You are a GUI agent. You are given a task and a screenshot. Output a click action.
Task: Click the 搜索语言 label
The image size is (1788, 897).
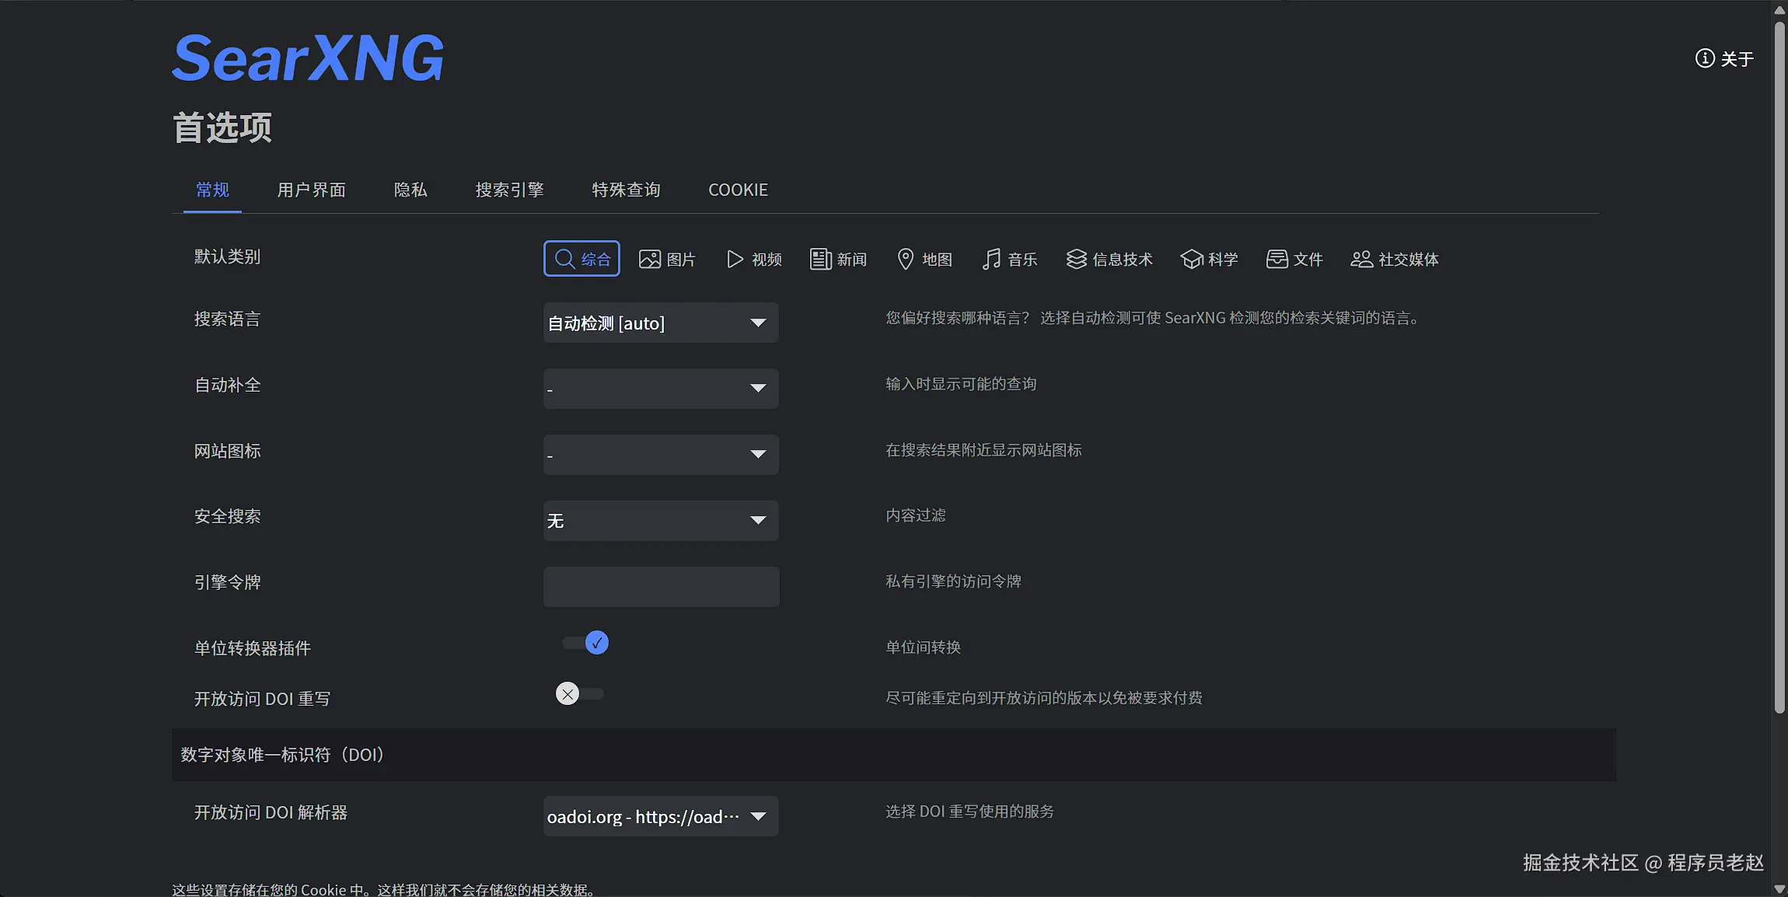pos(227,319)
